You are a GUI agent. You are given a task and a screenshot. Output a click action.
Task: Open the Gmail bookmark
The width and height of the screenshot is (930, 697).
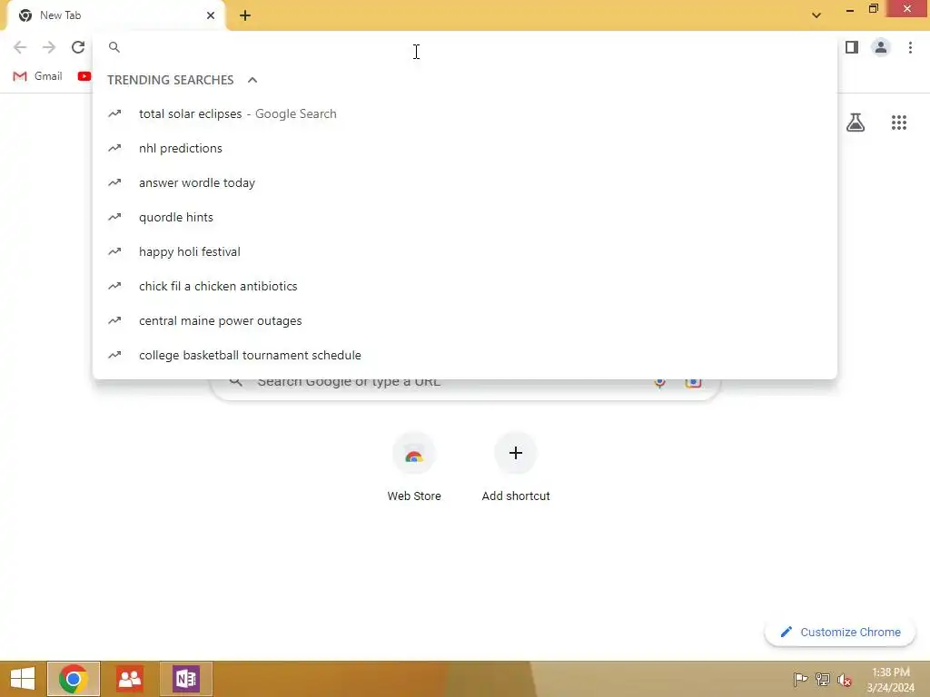[38, 76]
